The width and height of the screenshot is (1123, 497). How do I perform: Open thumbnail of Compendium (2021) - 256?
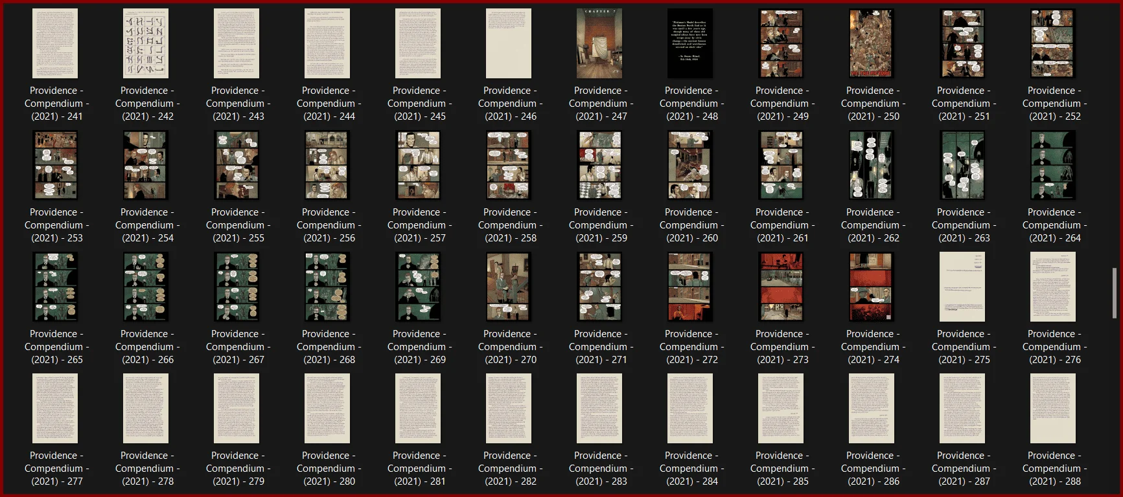coord(327,165)
